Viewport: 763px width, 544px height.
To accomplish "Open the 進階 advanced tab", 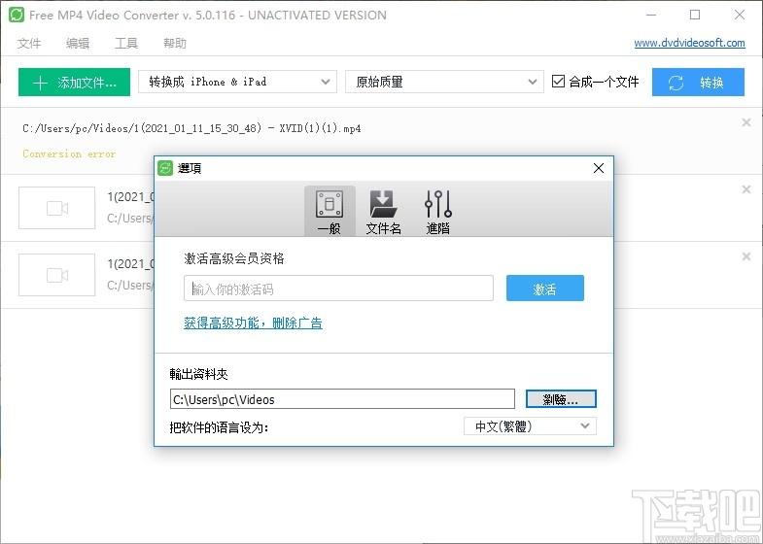I will tap(438, 212).
